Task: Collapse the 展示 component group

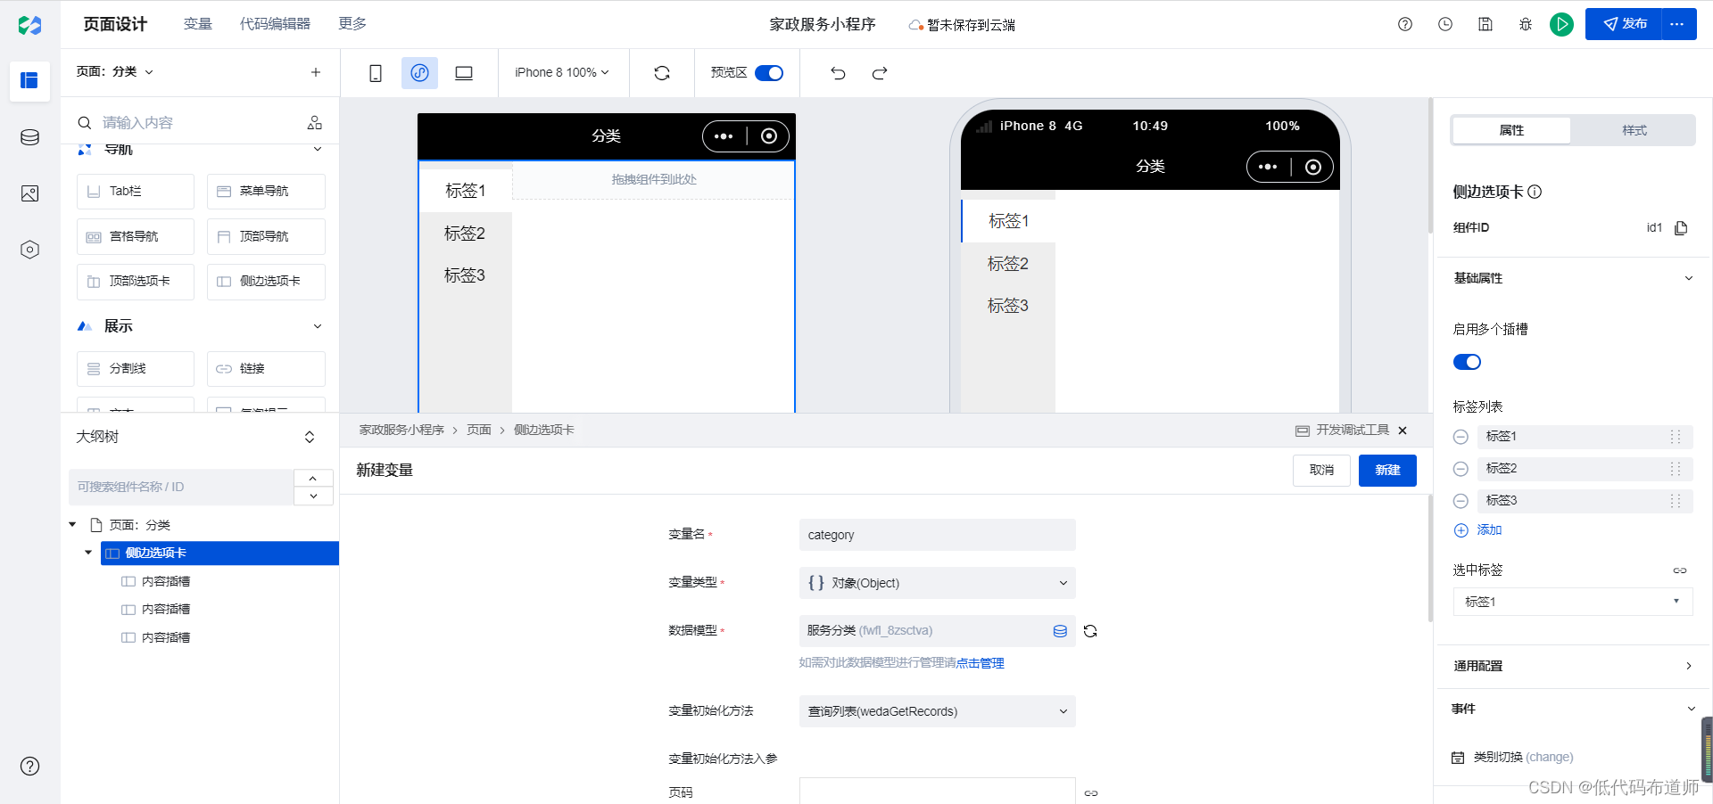Action: click(x=318, y=326)
